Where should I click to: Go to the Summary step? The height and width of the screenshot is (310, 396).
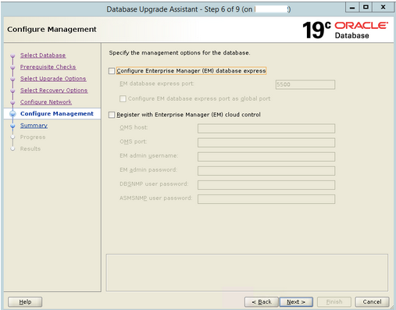point(34,126)
